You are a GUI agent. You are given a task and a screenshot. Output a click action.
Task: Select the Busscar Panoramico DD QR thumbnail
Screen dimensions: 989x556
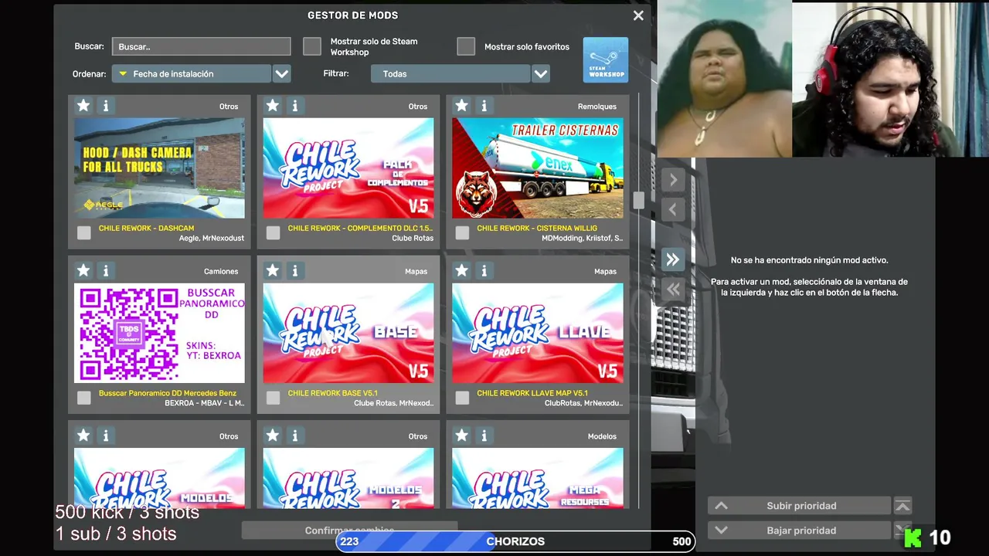click(159, 333)
